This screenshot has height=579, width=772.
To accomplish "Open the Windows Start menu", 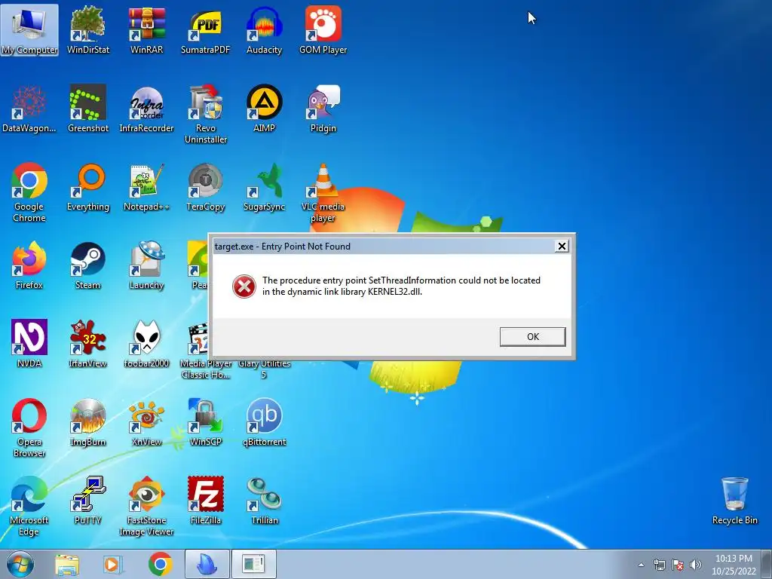I will click(20, 564).
